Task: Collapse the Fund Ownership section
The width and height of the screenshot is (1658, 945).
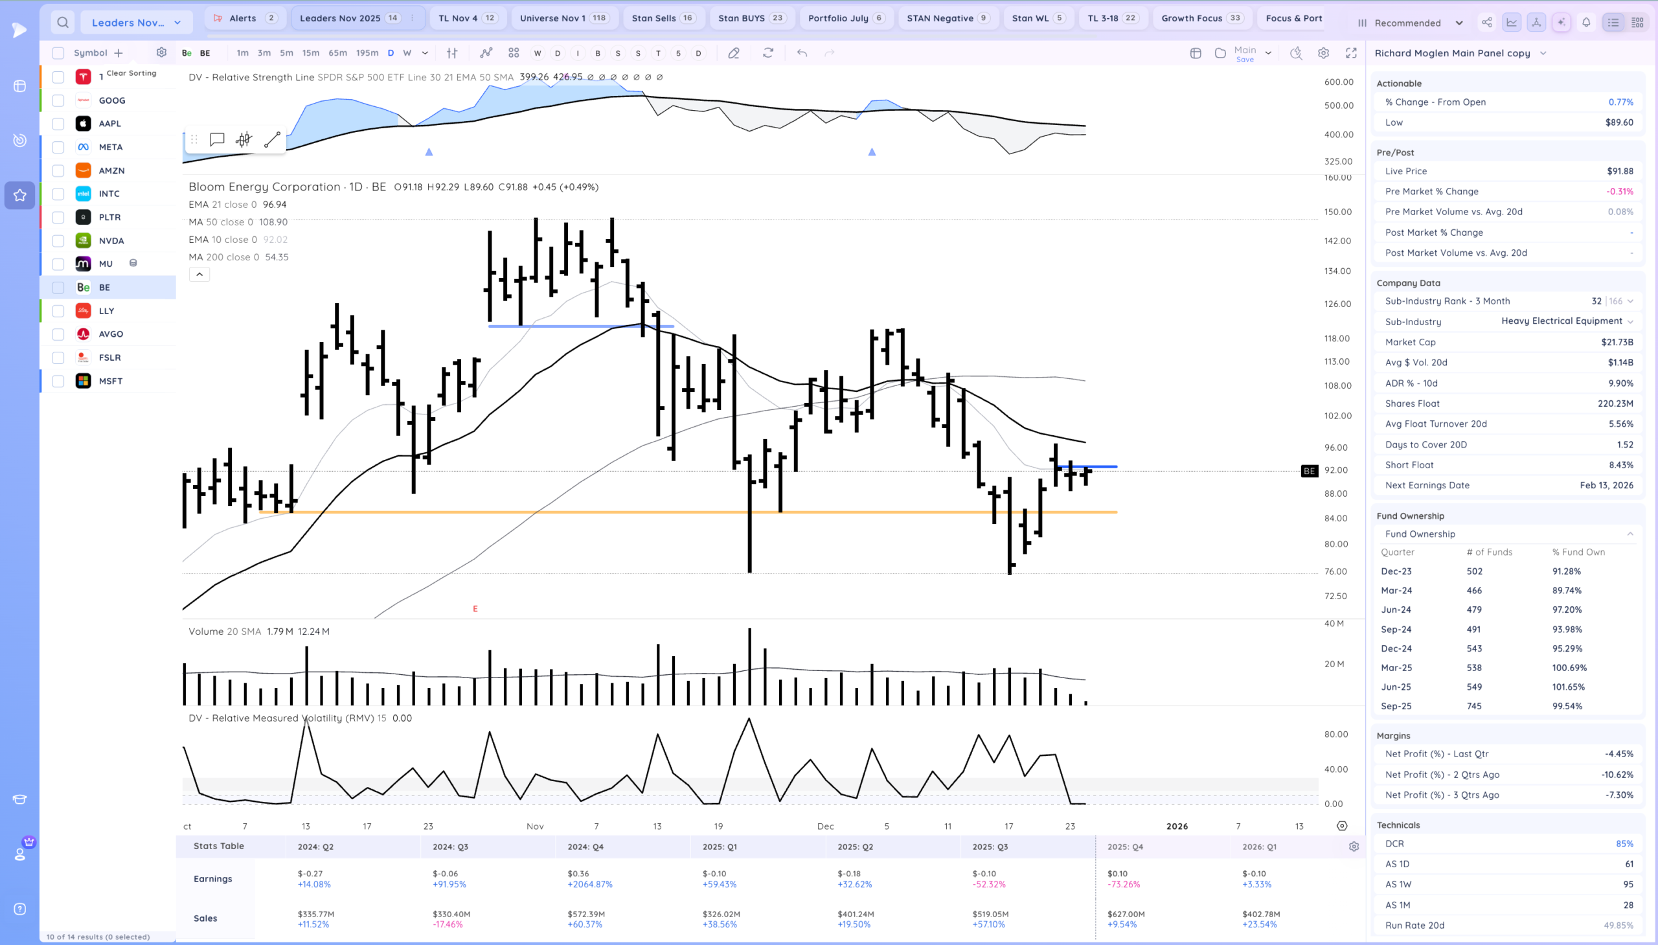Action: pos(1630,534)
